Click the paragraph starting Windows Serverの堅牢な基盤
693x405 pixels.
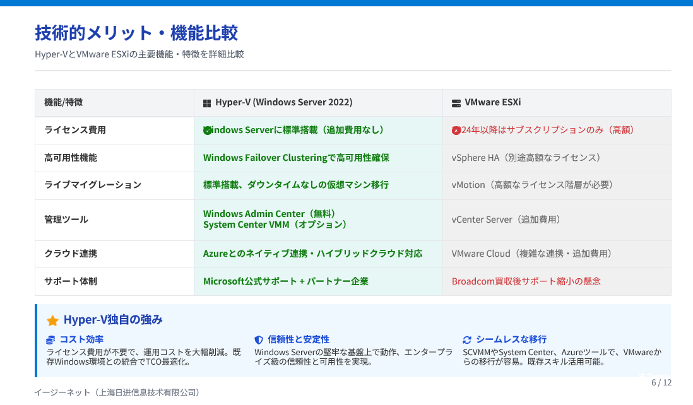353,357
